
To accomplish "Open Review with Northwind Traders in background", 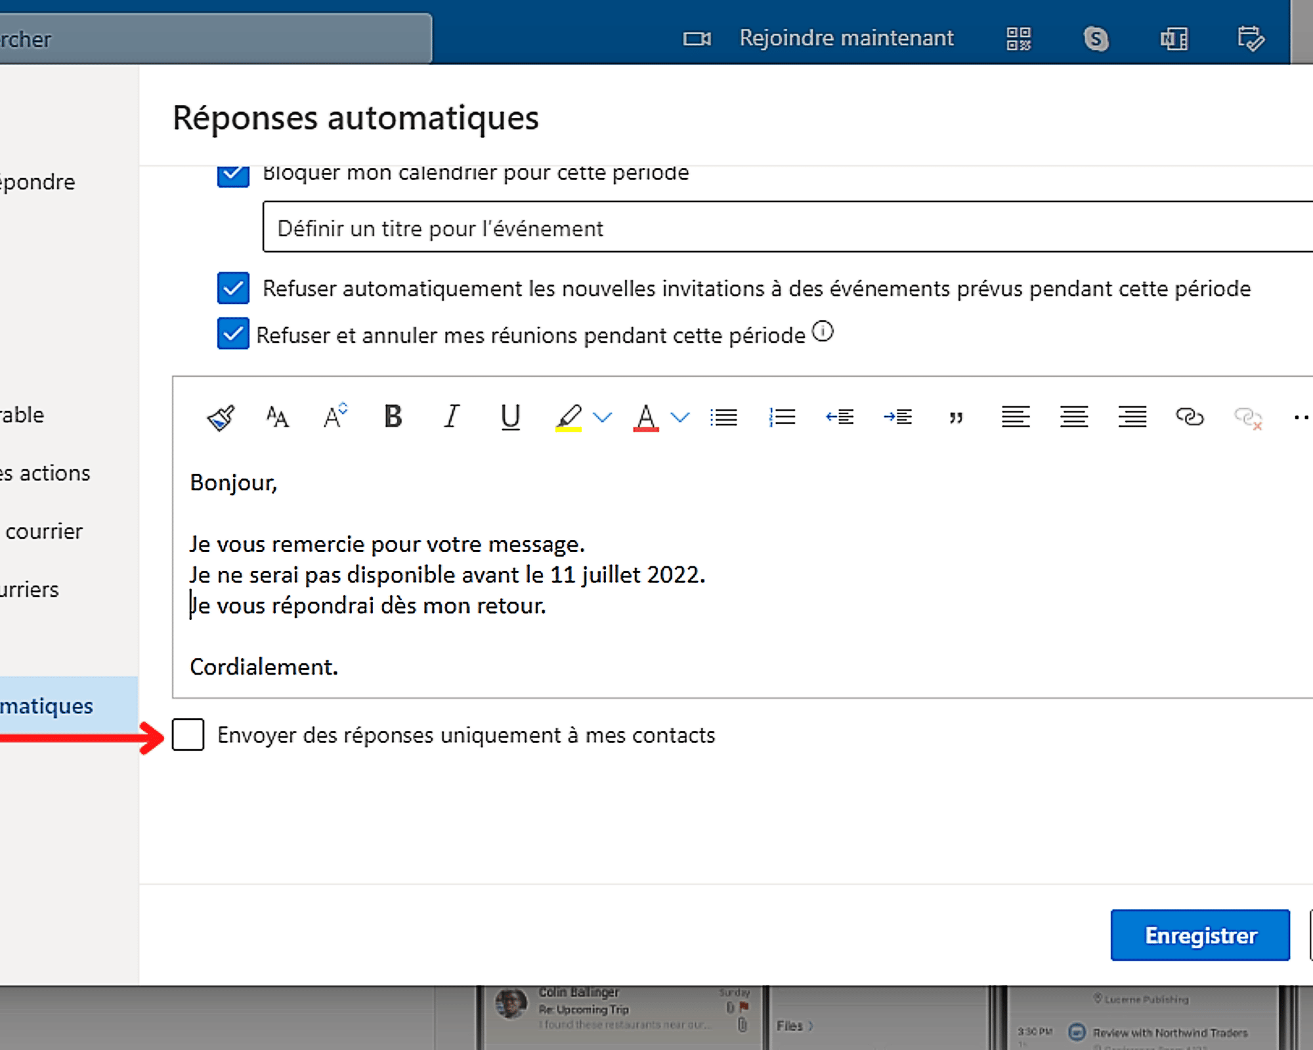I will [1169, 1032].
